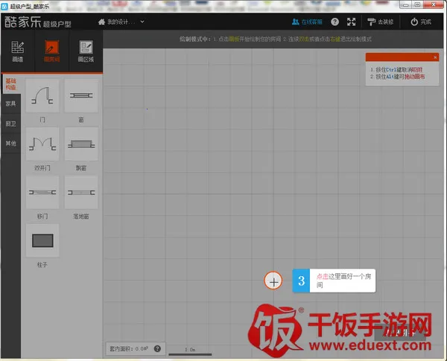447x361 pixels.
Task: Pick the 移门 sliding door component
Action: click(42, 191)
